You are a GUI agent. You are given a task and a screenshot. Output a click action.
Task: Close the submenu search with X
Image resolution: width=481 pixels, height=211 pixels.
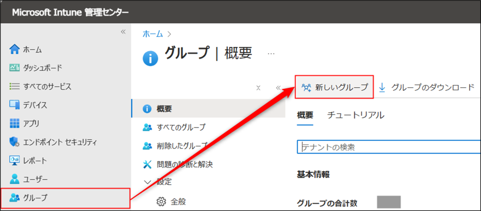click(259, 88)
